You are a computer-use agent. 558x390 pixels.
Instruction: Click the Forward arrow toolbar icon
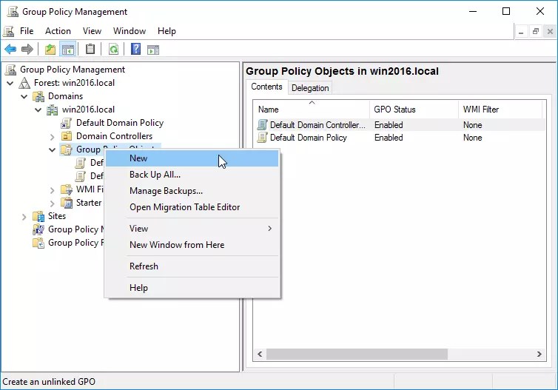(27, 49)
